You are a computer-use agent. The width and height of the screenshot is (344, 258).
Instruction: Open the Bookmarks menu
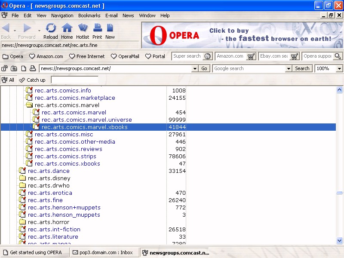point(89,15)
